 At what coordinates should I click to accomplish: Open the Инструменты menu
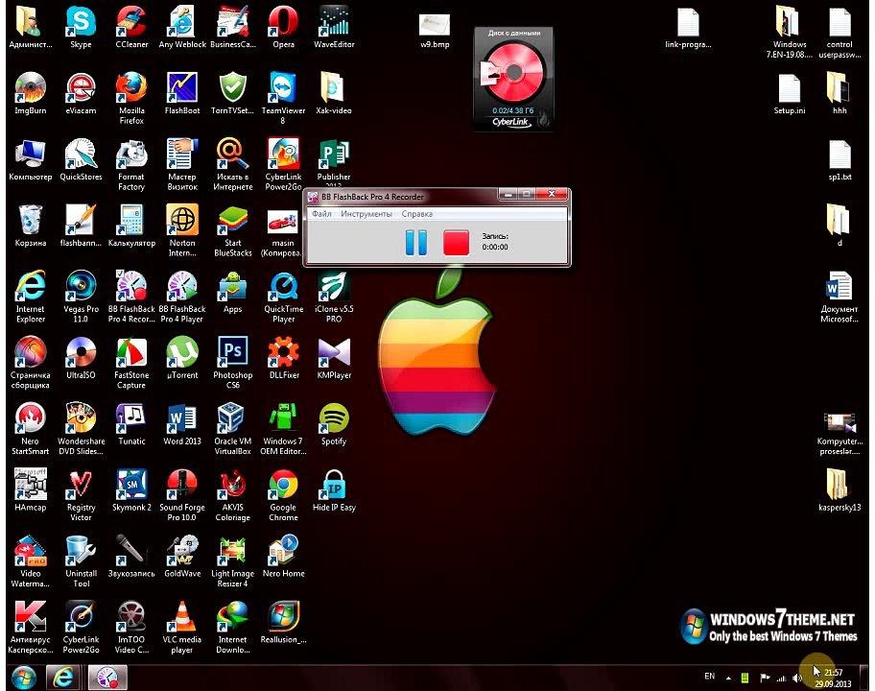pos(367,214)
